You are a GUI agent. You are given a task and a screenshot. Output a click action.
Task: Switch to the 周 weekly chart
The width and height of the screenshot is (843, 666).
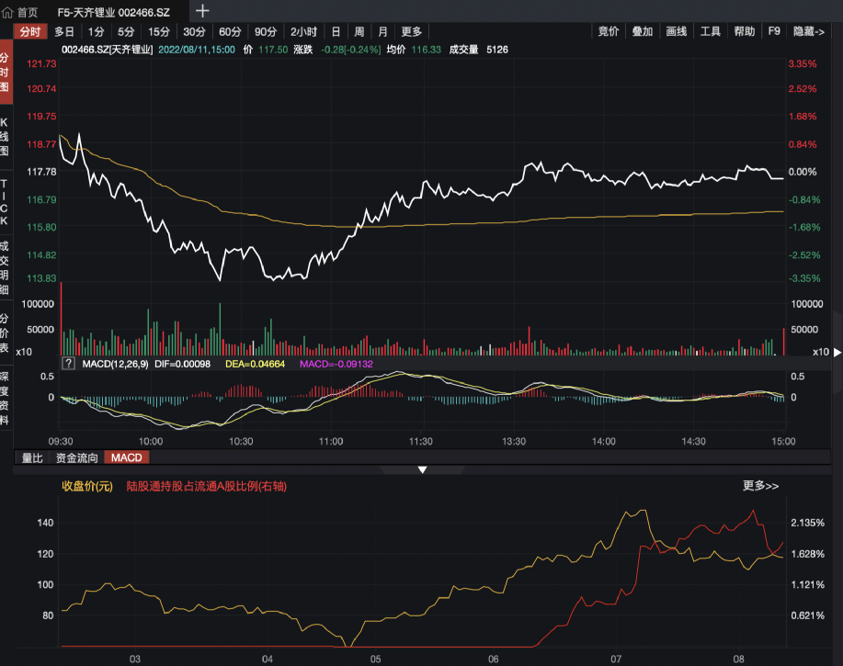click(359, 31)
